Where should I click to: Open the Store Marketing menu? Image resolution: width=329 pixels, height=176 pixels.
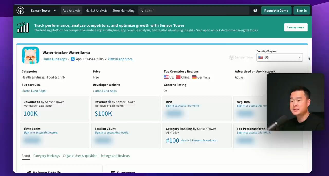(123, 11)
